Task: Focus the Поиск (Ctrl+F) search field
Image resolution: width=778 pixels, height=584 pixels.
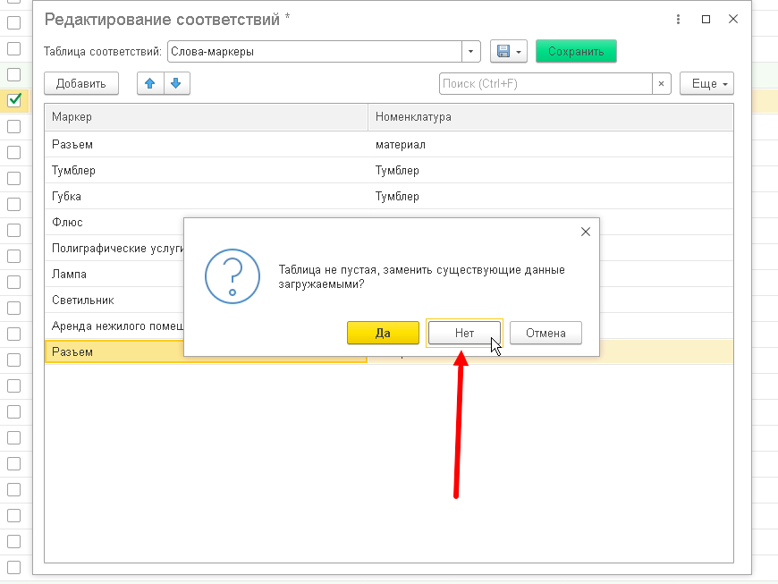Action: (545, 83)
